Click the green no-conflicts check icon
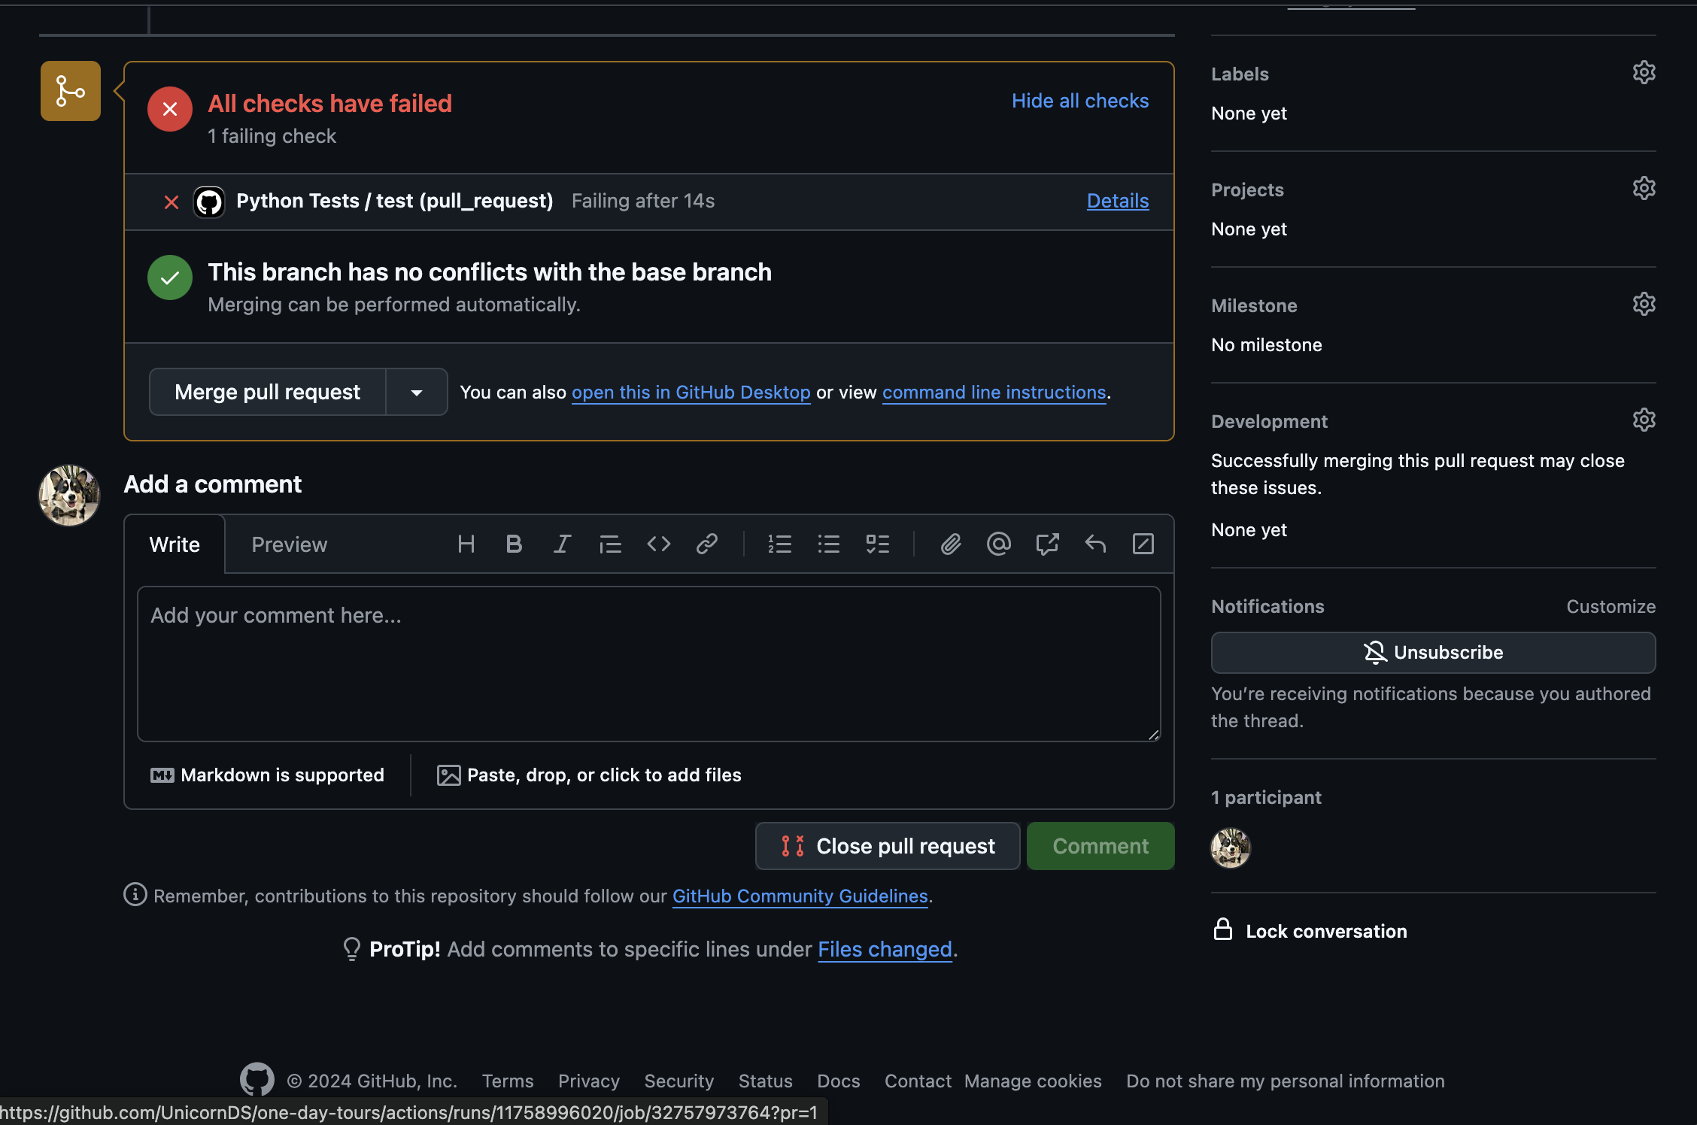 click(170, 277)
